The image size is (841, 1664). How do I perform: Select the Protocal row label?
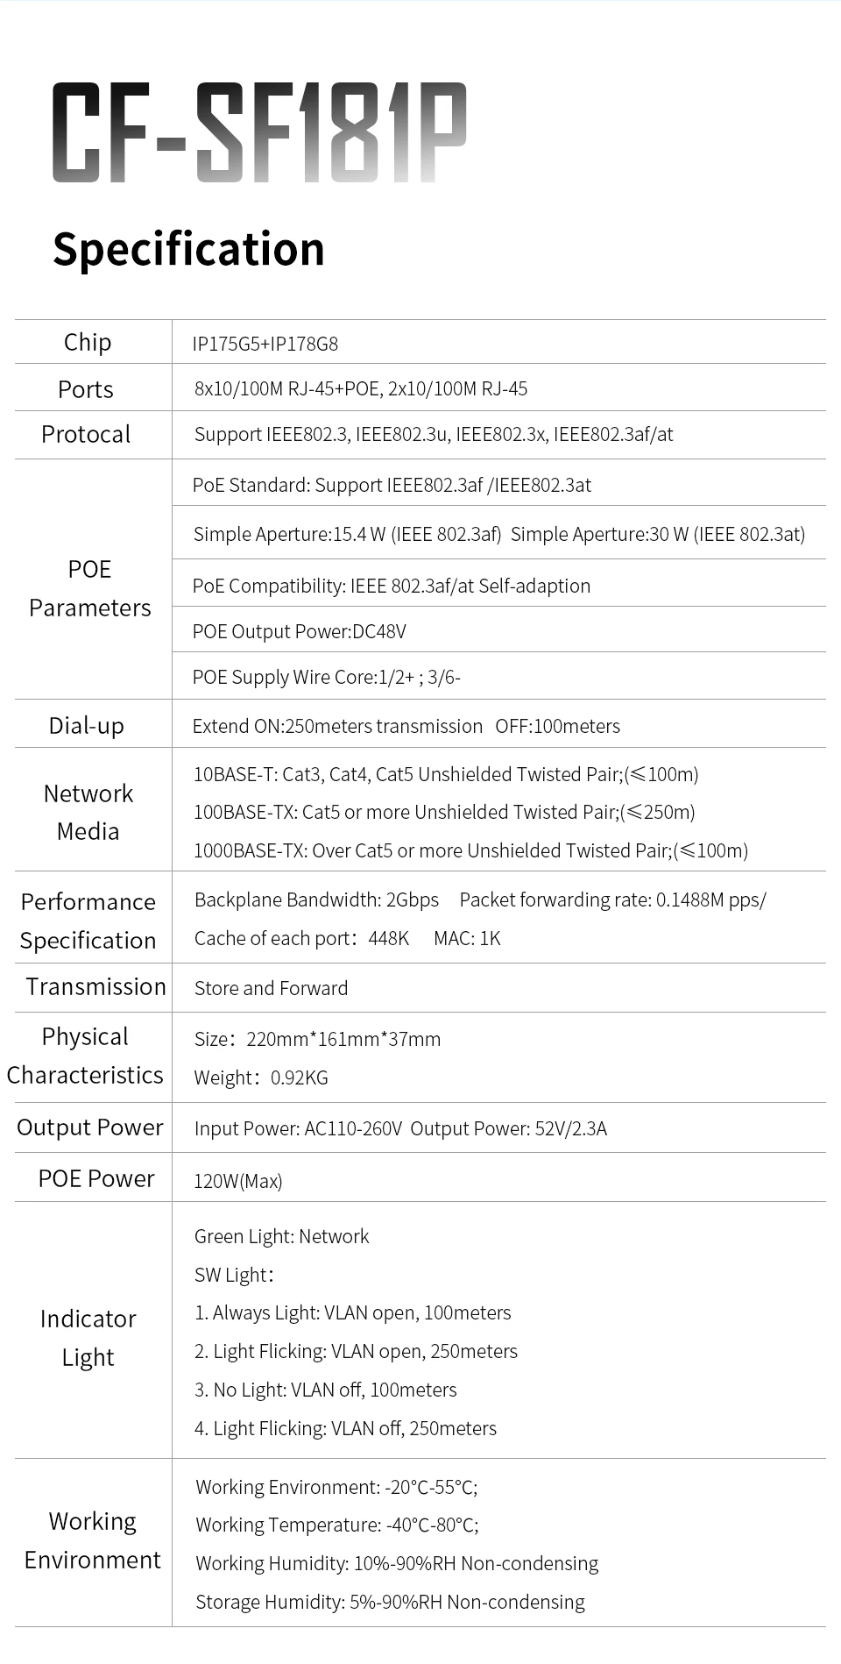click(x=86, y=434)
